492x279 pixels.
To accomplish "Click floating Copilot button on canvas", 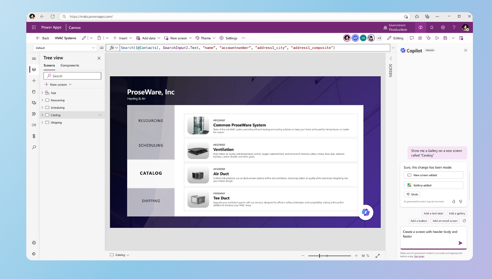I will [366, 212].
